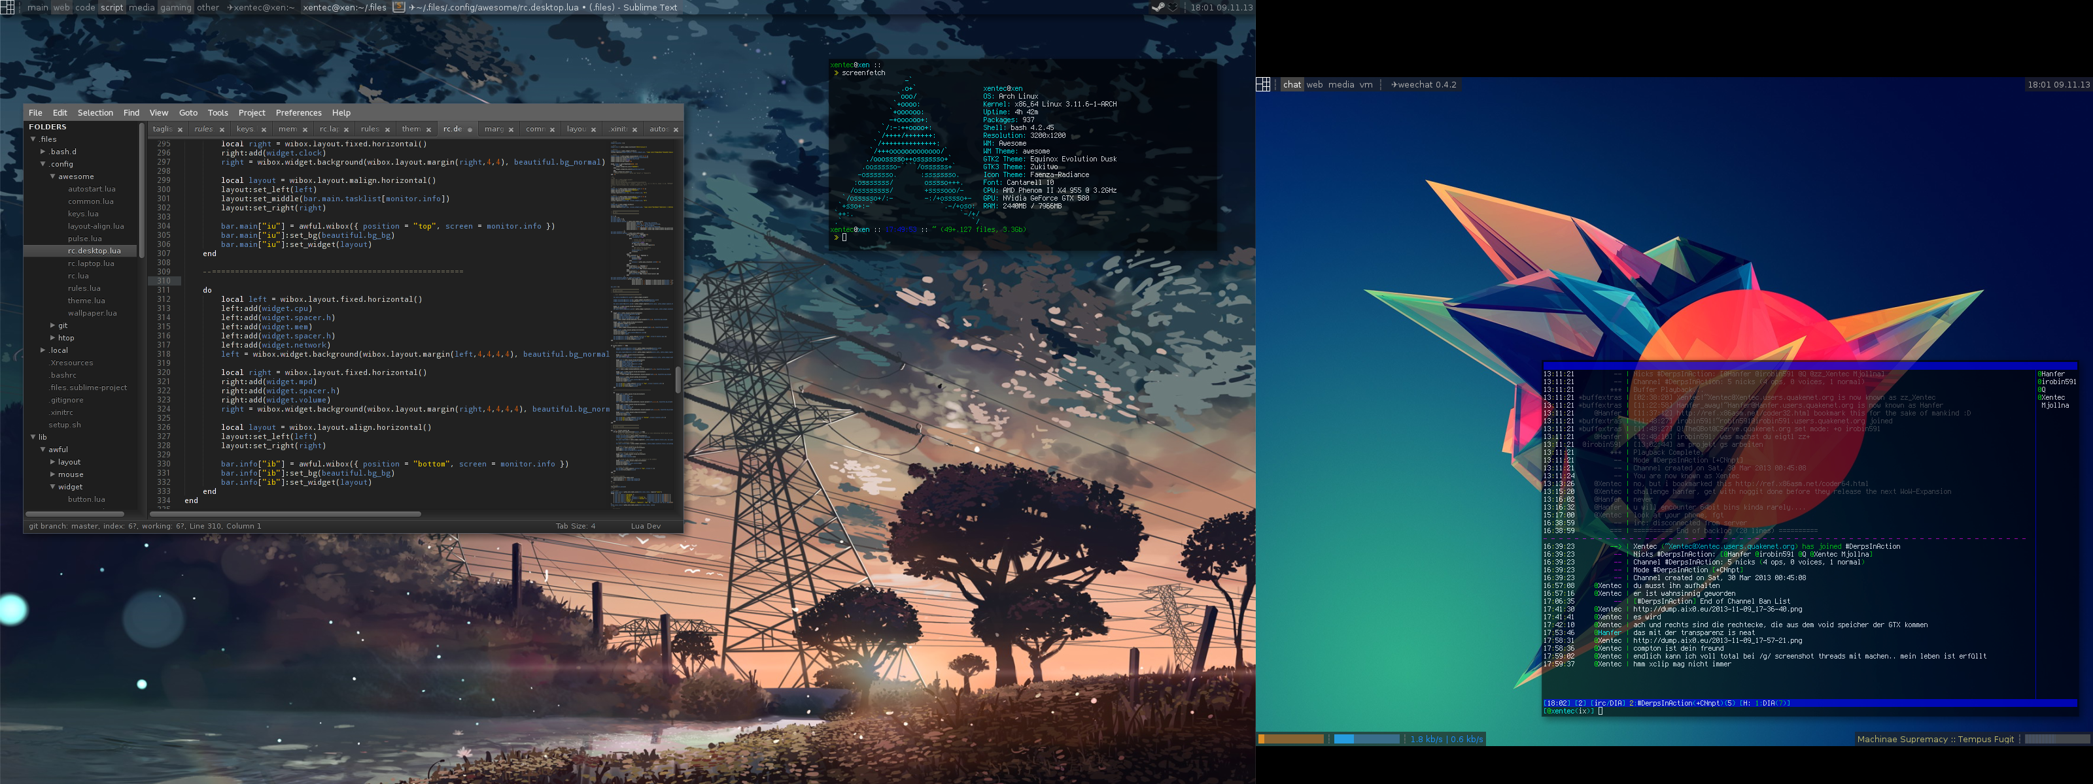Image resolution: width=2093 pixels, height=784 pixels.
Task: Close the keys tab in Sublime Text
Action: click(x=263, y=130)
